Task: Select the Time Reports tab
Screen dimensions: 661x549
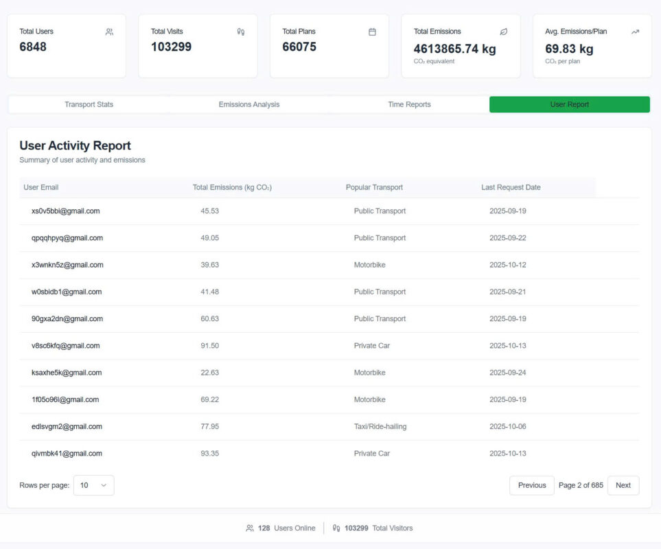Action: coord(409,104)
